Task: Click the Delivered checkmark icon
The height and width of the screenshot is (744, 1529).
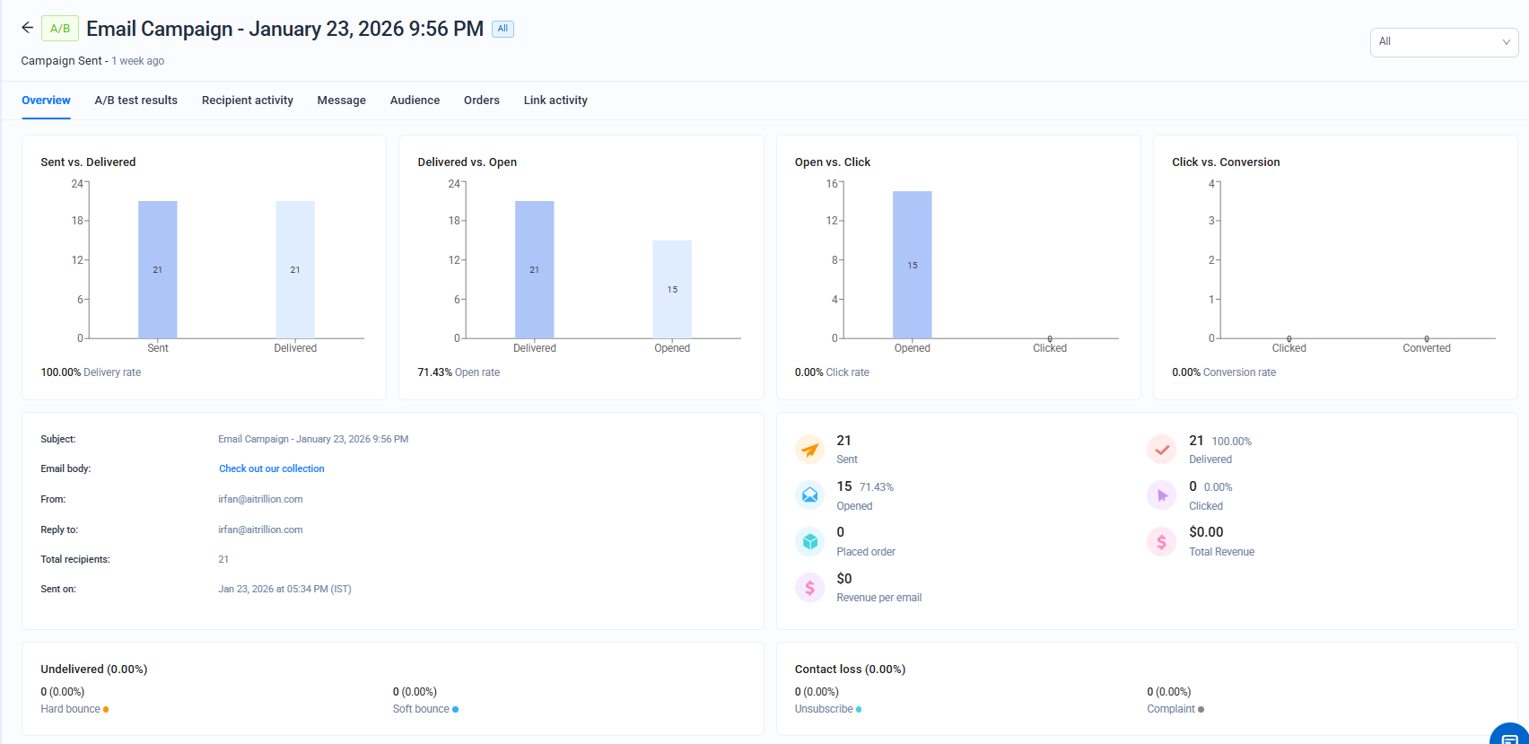Action: [x=1161, y=449]
